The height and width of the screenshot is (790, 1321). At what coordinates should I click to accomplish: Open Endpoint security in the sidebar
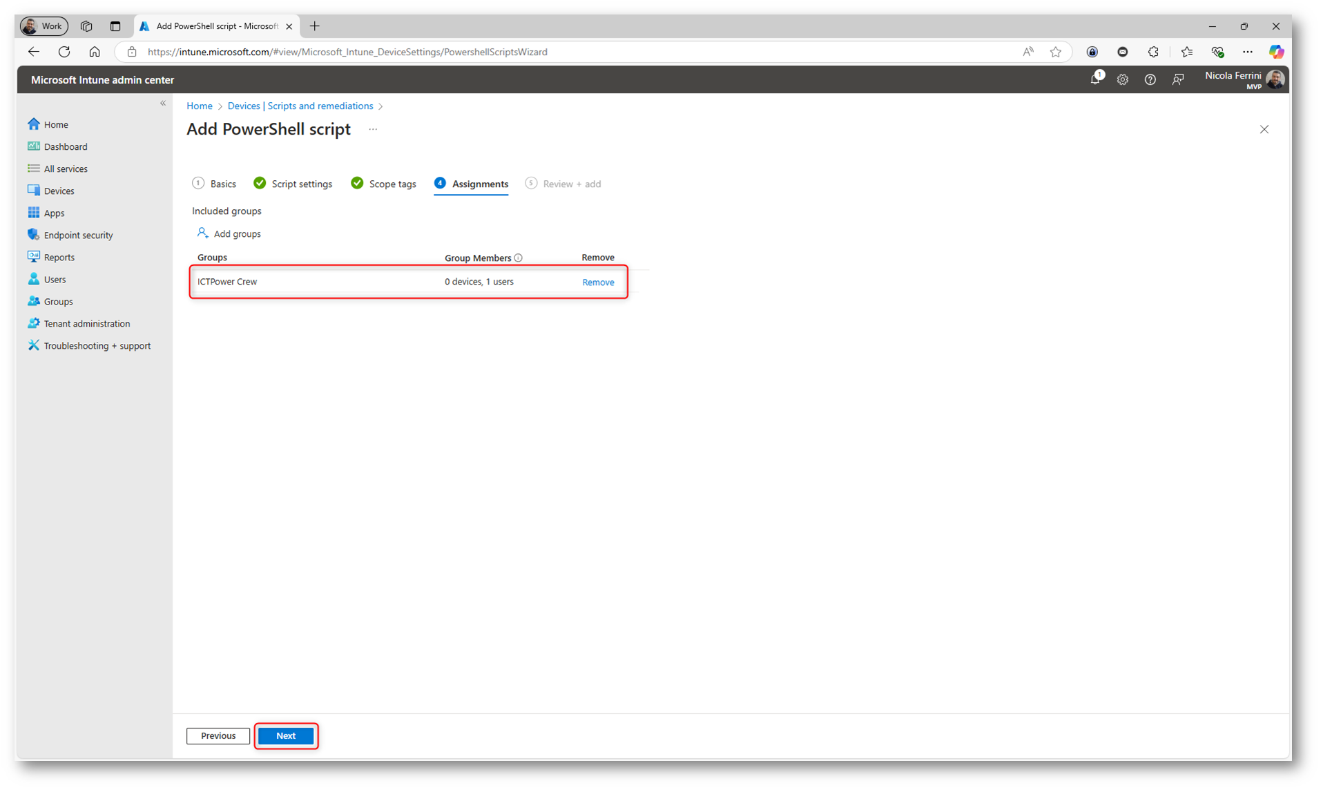(78, 235)
